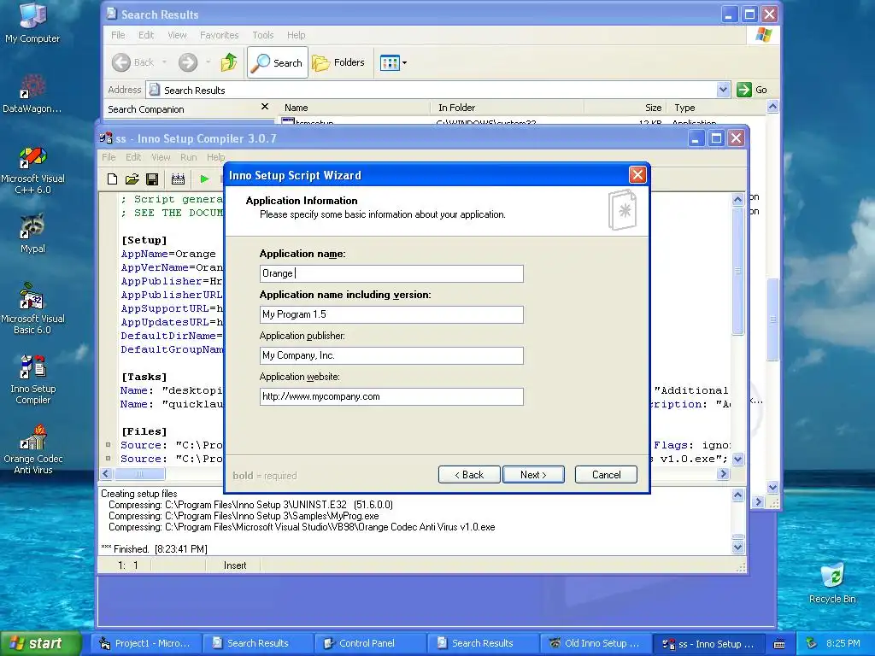The height and width of the screenshot is (656, 875).
Task: Click the '*** Finished.' line in output
Action: click(154, 549)
